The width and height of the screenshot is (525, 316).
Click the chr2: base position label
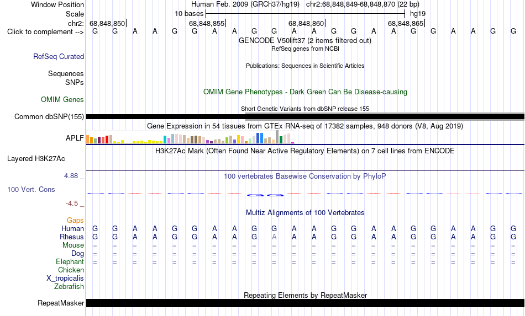tap(76, 23)
